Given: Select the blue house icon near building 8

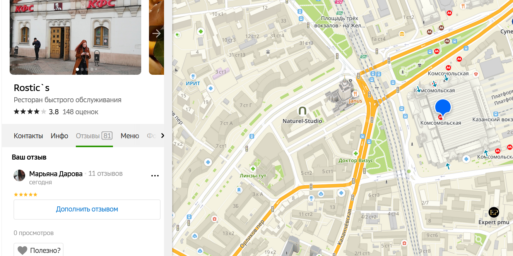Looking at the screenshot, I should click(321, 194).
